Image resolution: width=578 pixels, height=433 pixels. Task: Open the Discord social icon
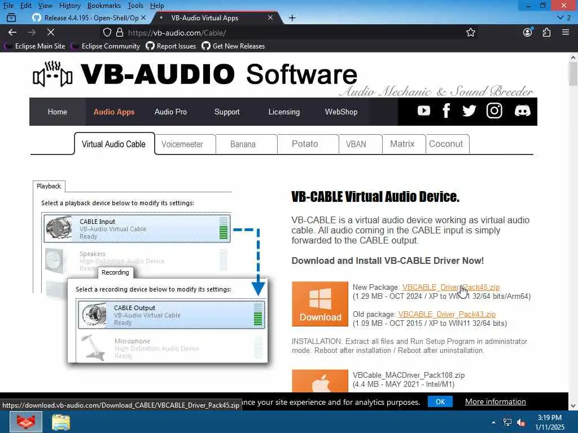click(522, 111)
